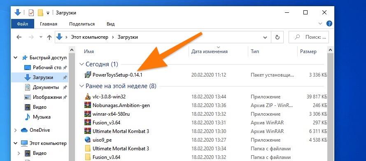Image resolution: width=366 pixels, height=161 pixels.
Task: Collapse the Ранее на этой неделе group
Action: coord(82,86)
